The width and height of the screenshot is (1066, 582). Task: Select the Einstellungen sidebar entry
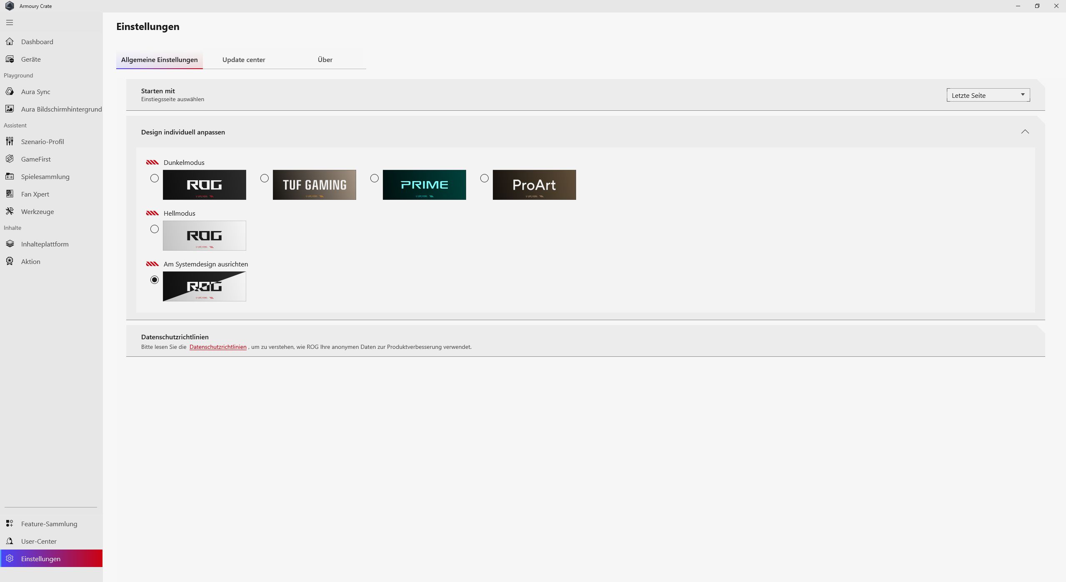pos(52,559)
